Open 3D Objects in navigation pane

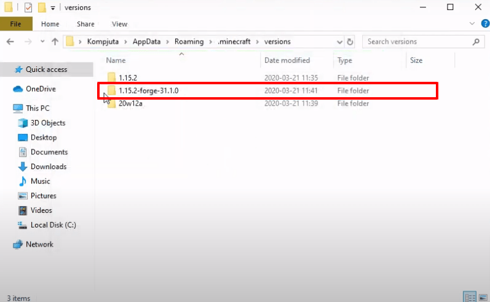(48, 123)
